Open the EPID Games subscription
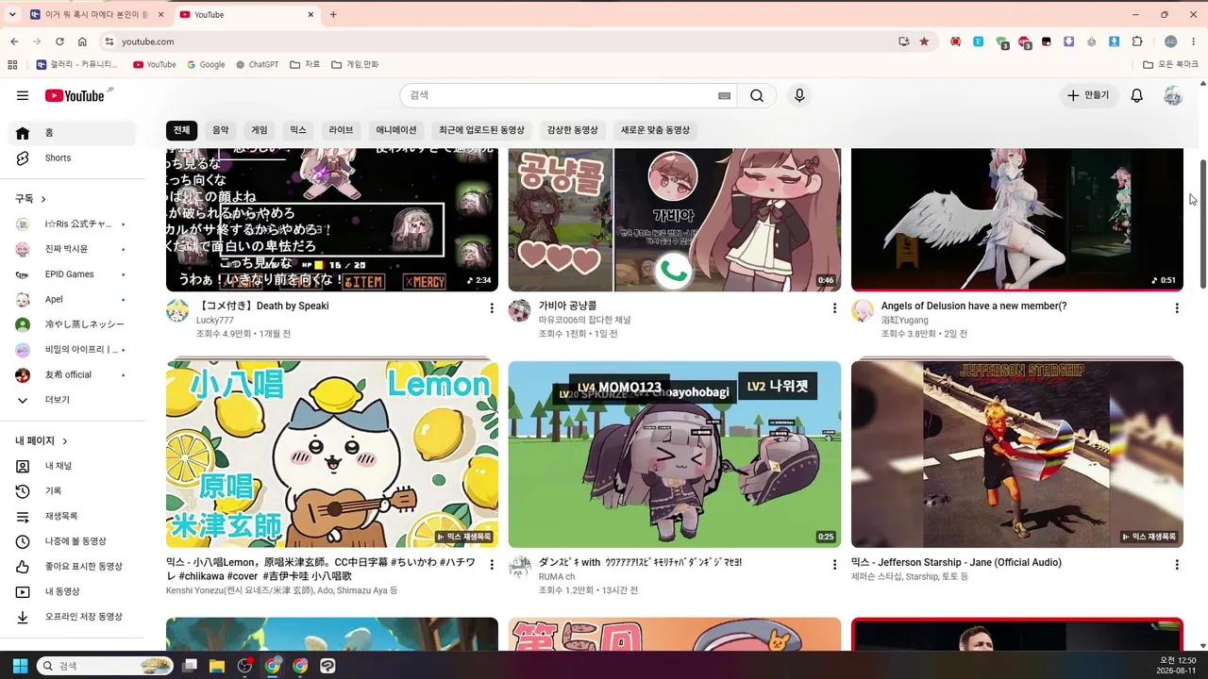 [72, 274]
